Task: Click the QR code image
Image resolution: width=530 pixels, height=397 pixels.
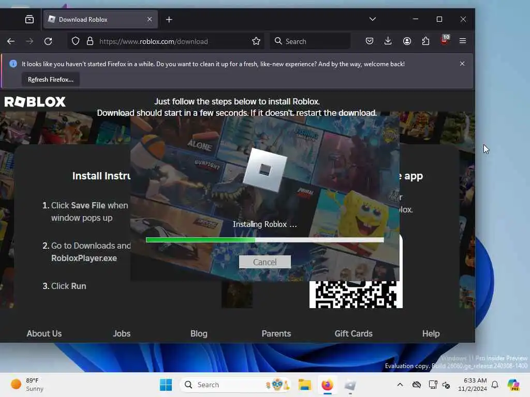Action: pos(356,294)
